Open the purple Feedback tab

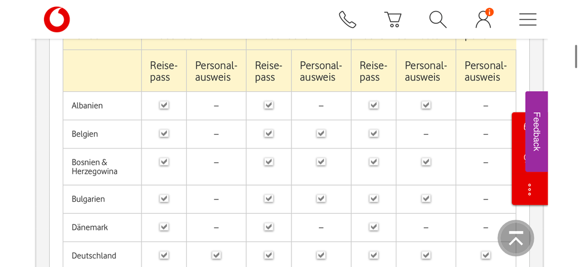pos(537,131)
